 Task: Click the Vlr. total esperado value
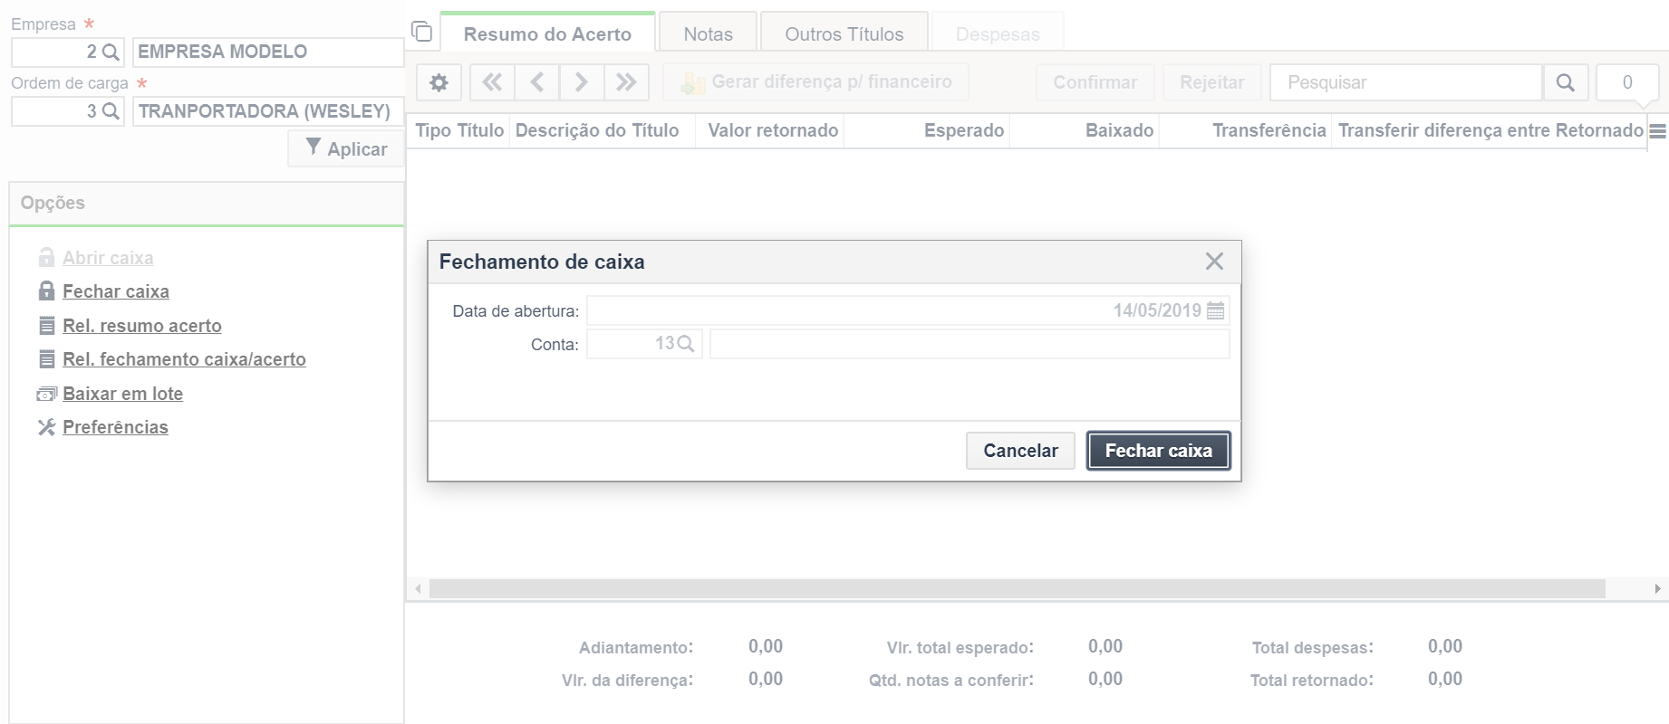tap(1105, 646)
